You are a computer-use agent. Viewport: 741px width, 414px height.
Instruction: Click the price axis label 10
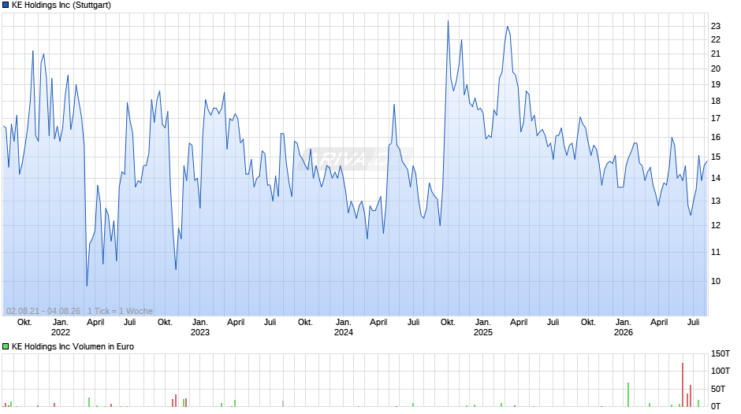click(x=716, y=281)
